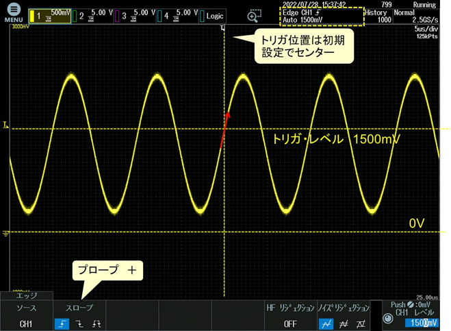This screenshot has width=451, height=331.
Task: Select falling edge slope icon
Action: 79,324
